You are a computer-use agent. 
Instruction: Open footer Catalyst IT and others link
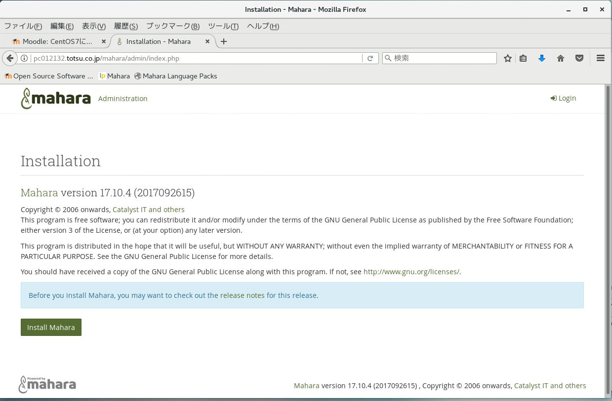click(x=550, y=386)
